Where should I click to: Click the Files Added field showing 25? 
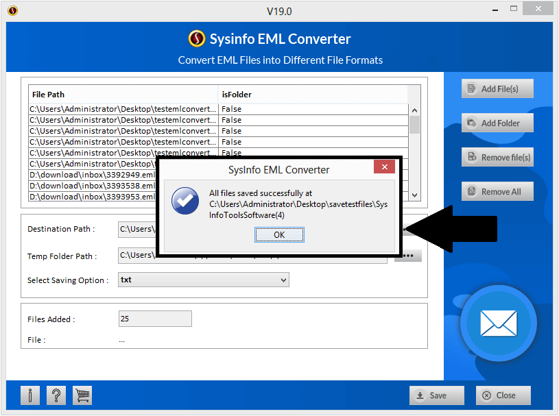[x=155, y=319]
